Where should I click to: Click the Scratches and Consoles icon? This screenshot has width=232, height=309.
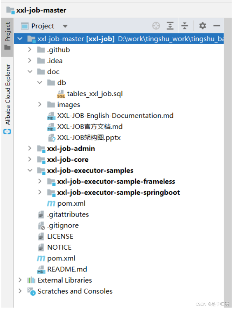point(32,291)
